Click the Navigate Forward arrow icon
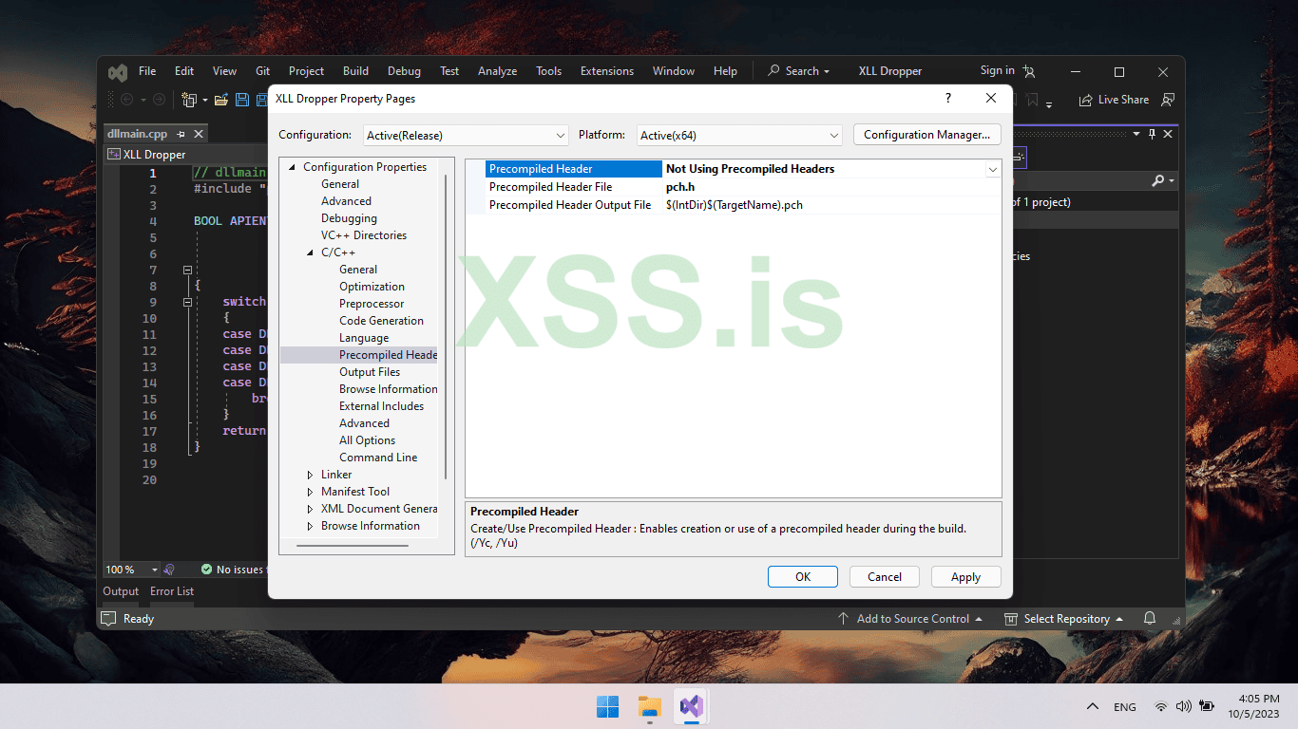Viewport: 1298px width, 729px height. (x=159, y=100)
